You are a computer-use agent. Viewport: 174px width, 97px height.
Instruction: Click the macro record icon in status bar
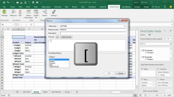coord(9,95)
